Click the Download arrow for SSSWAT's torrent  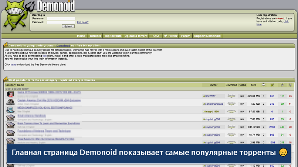231,96
